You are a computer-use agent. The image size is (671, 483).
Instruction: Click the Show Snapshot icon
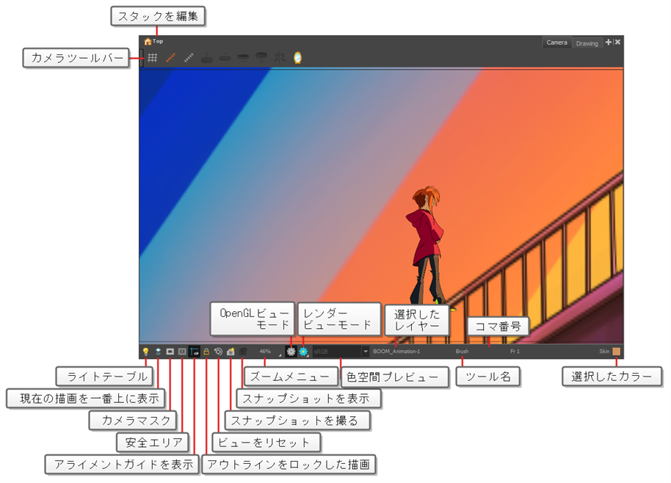point(243,352)
